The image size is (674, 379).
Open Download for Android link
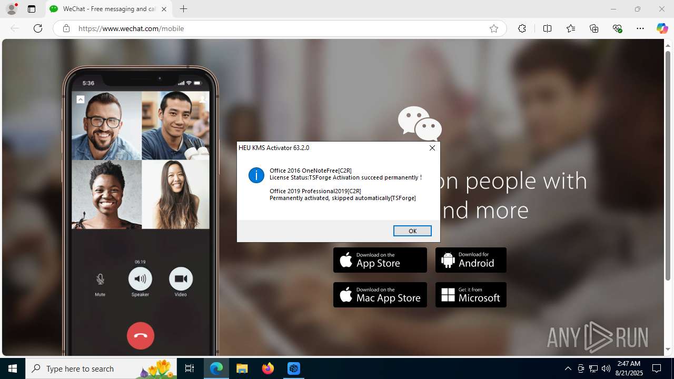tap(471, 260)
